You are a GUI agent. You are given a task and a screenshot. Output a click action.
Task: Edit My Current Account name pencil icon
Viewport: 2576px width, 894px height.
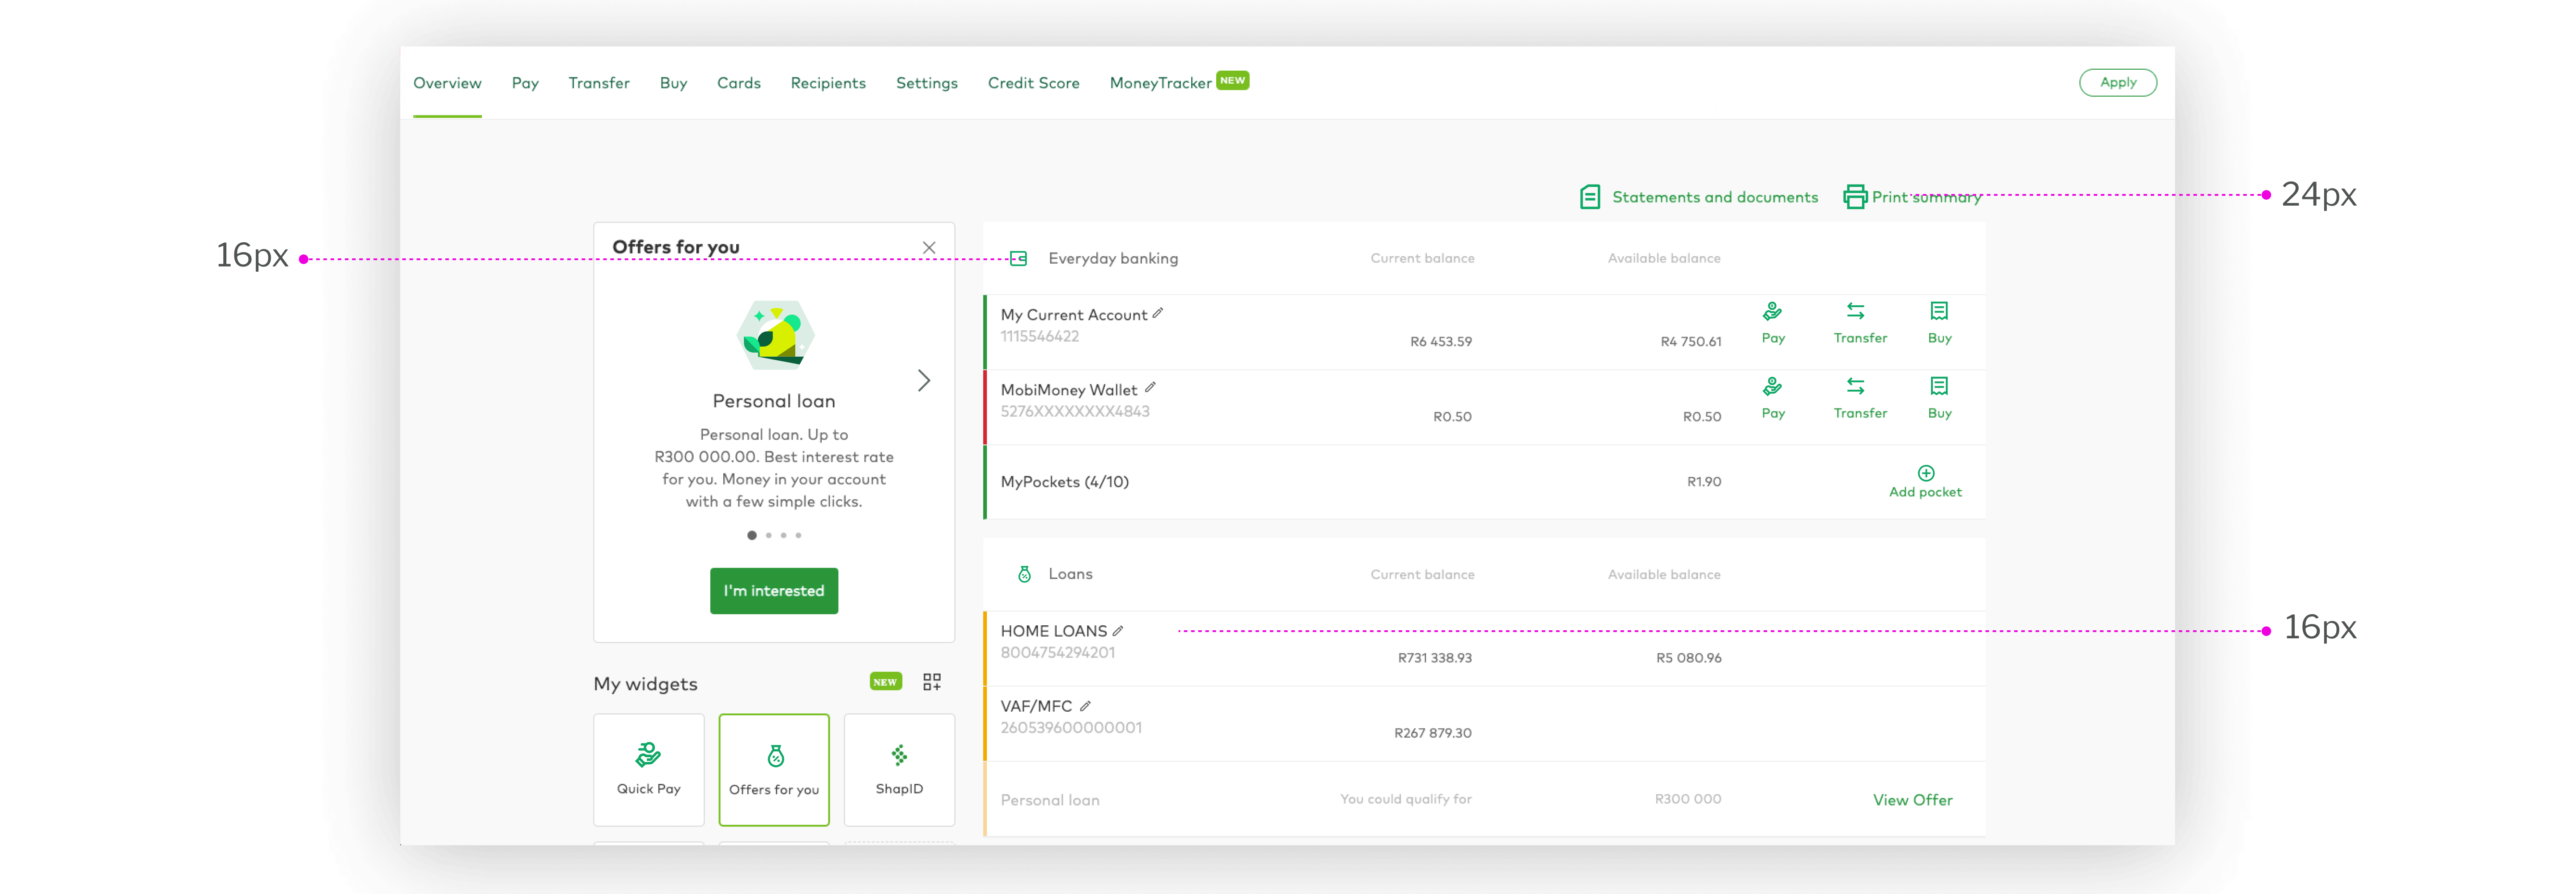click(x=1157, y=312)
